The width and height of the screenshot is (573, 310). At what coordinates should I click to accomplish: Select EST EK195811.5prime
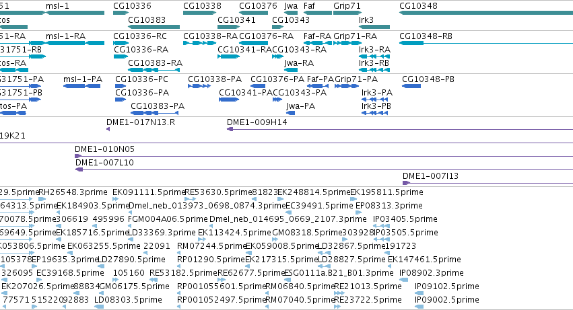[x=353, y=199]
